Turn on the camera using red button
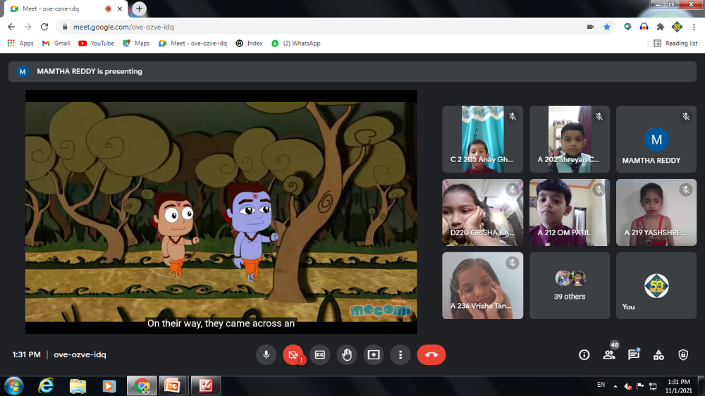The width and height of the screenshot is (705, 396). click(293, 355)
